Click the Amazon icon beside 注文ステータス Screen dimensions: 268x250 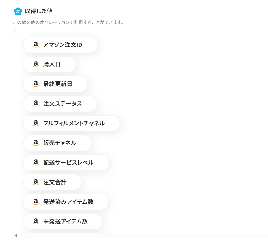36,104
